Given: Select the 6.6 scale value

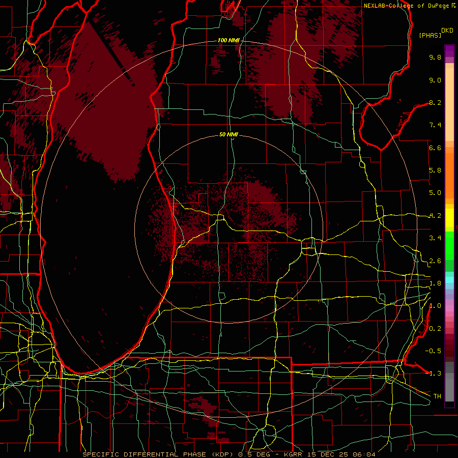Looking at the screenshot, I should point(435,148).
